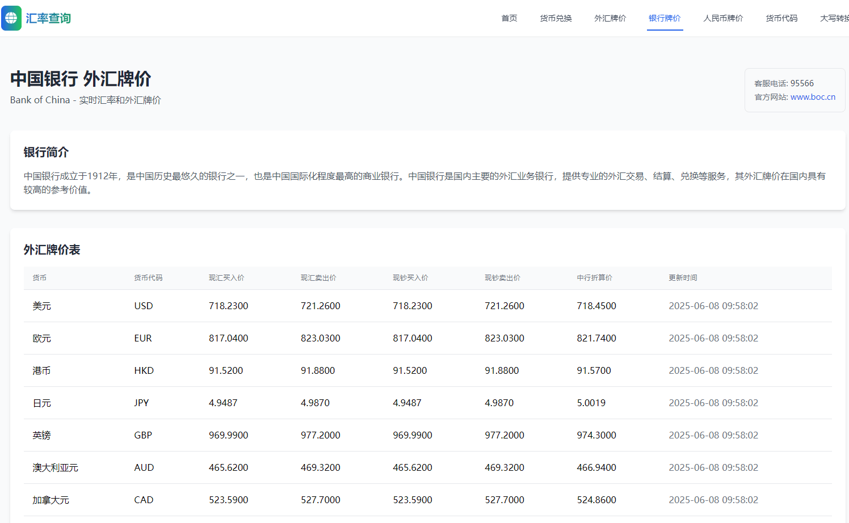Select the 美元 currency cell
Viewport: 849px width, 523px height.
[41, 306]
